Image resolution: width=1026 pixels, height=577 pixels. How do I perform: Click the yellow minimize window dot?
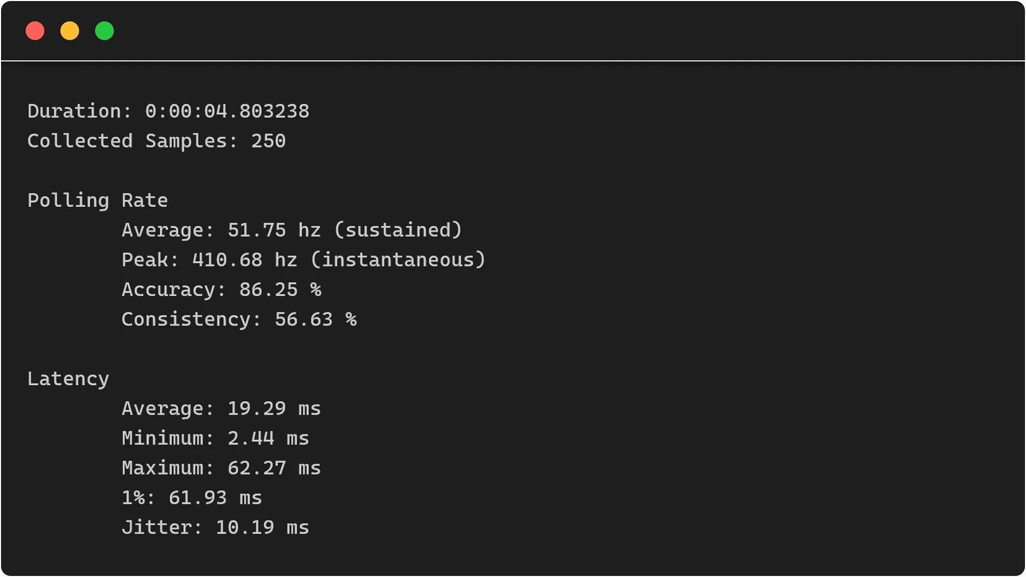(x=70, y=31)
